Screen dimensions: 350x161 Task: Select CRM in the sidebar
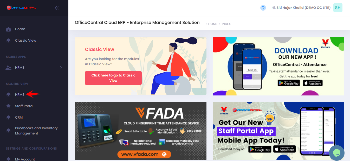click(19, 117)
